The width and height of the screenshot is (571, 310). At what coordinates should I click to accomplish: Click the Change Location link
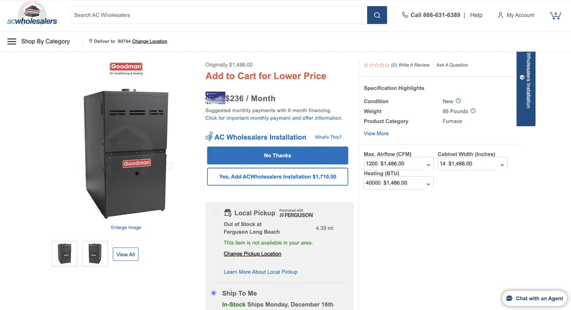click(x=150, y=42)
